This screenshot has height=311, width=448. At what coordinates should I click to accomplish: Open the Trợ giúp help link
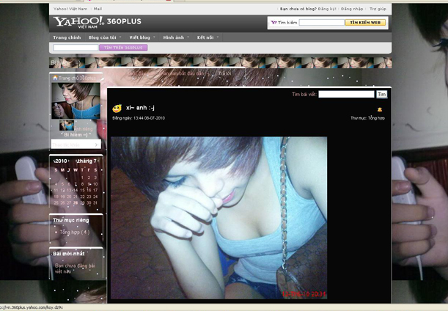point(378,9)
